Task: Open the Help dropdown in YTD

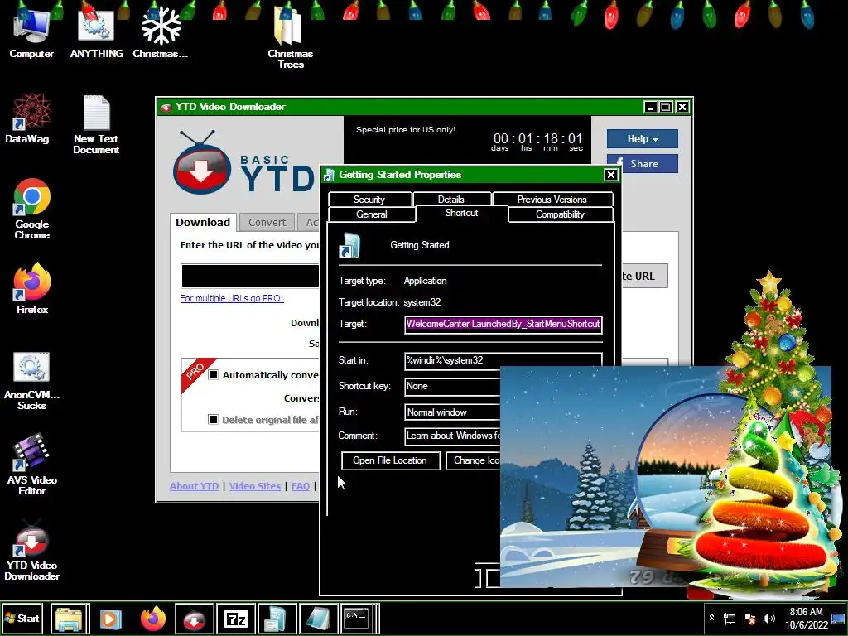Action: click(642, 139)
